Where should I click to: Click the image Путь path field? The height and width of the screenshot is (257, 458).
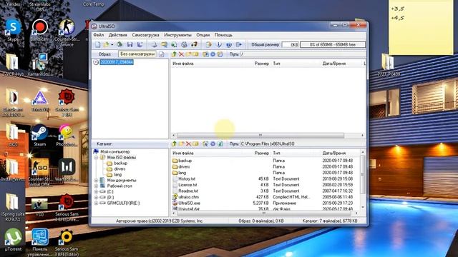[x=302, y=54]
